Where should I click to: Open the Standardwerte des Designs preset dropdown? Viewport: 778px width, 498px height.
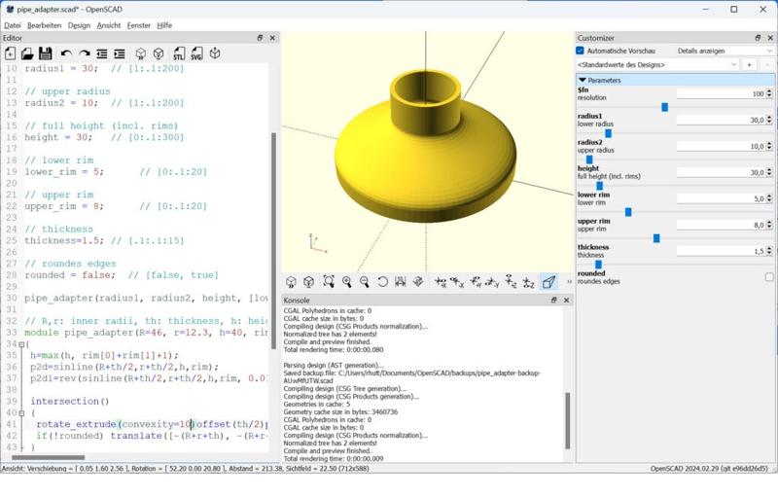click(x=657, y=64)
